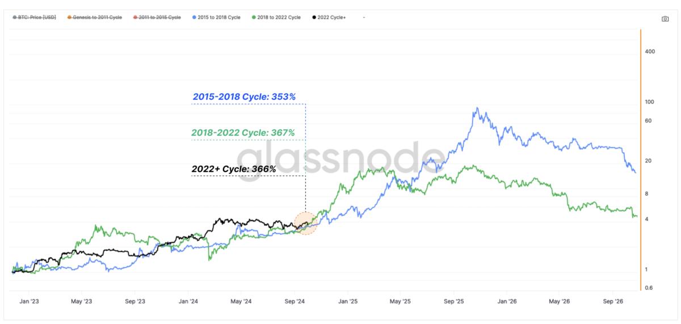Click the camera snapshot icon
The height and width of the screenshot is (324, 681).
[665, 18]
